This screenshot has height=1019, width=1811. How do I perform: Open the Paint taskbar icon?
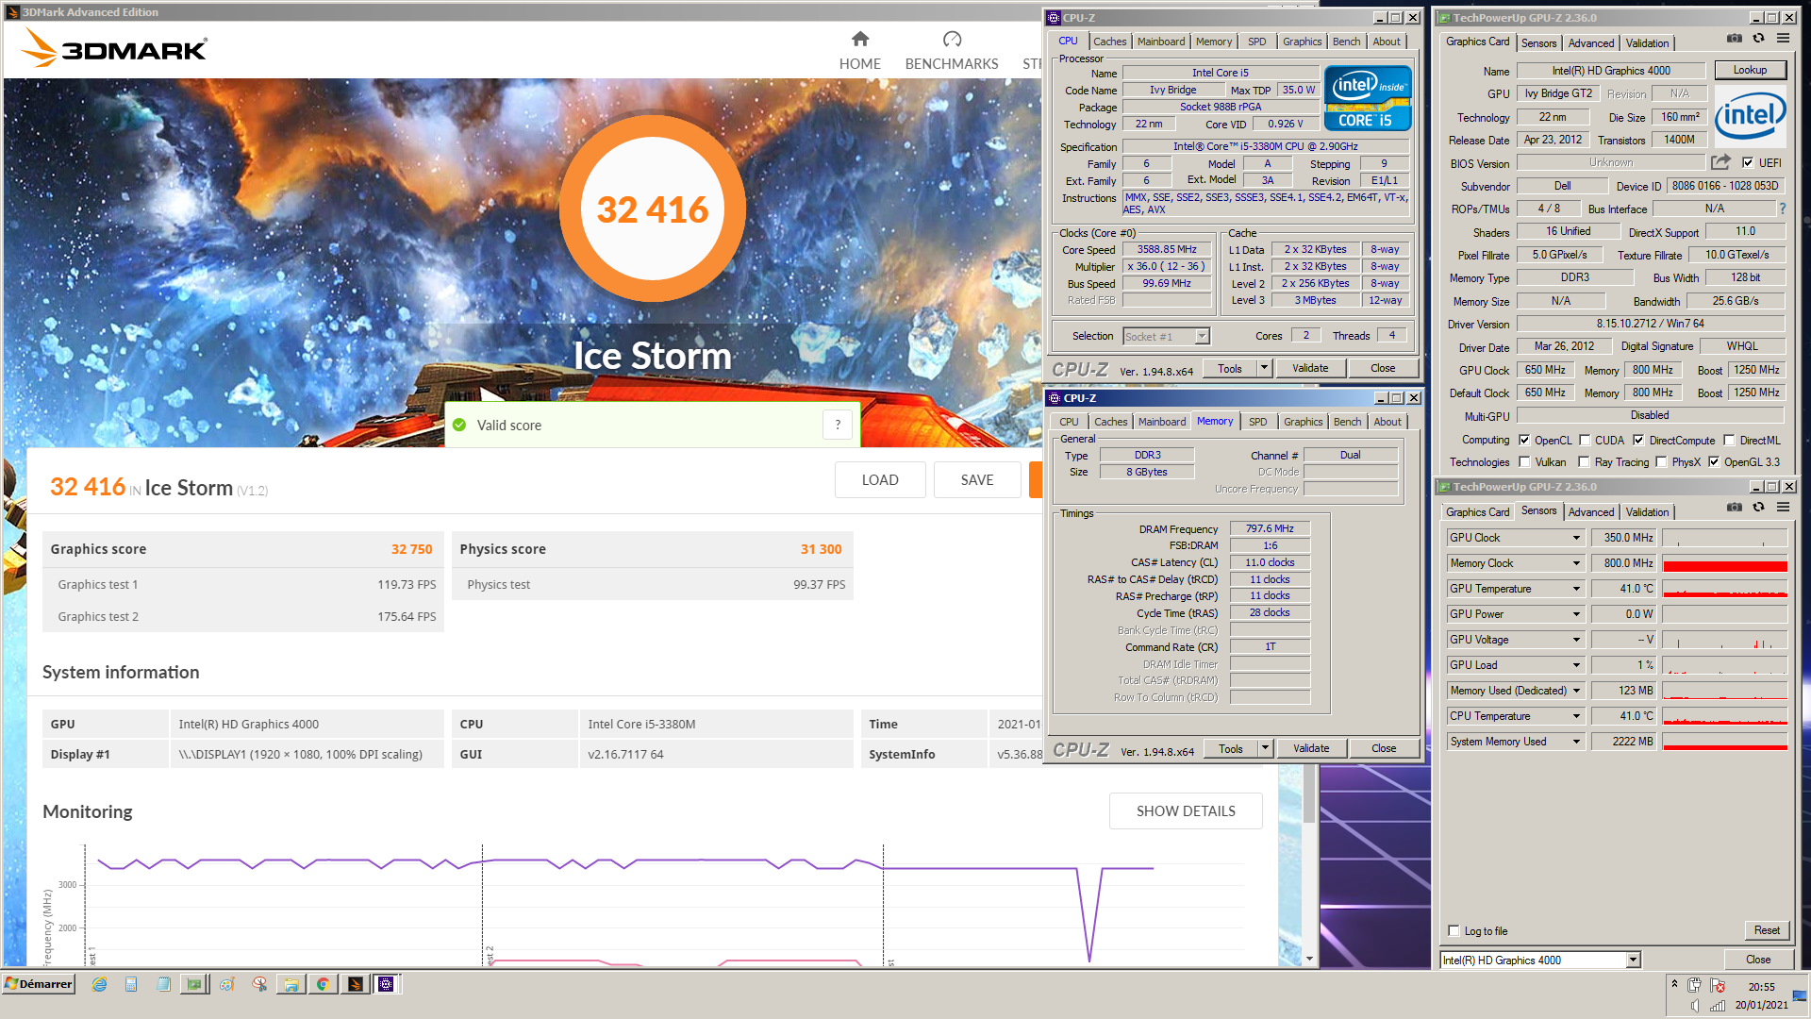click(227, 984)
